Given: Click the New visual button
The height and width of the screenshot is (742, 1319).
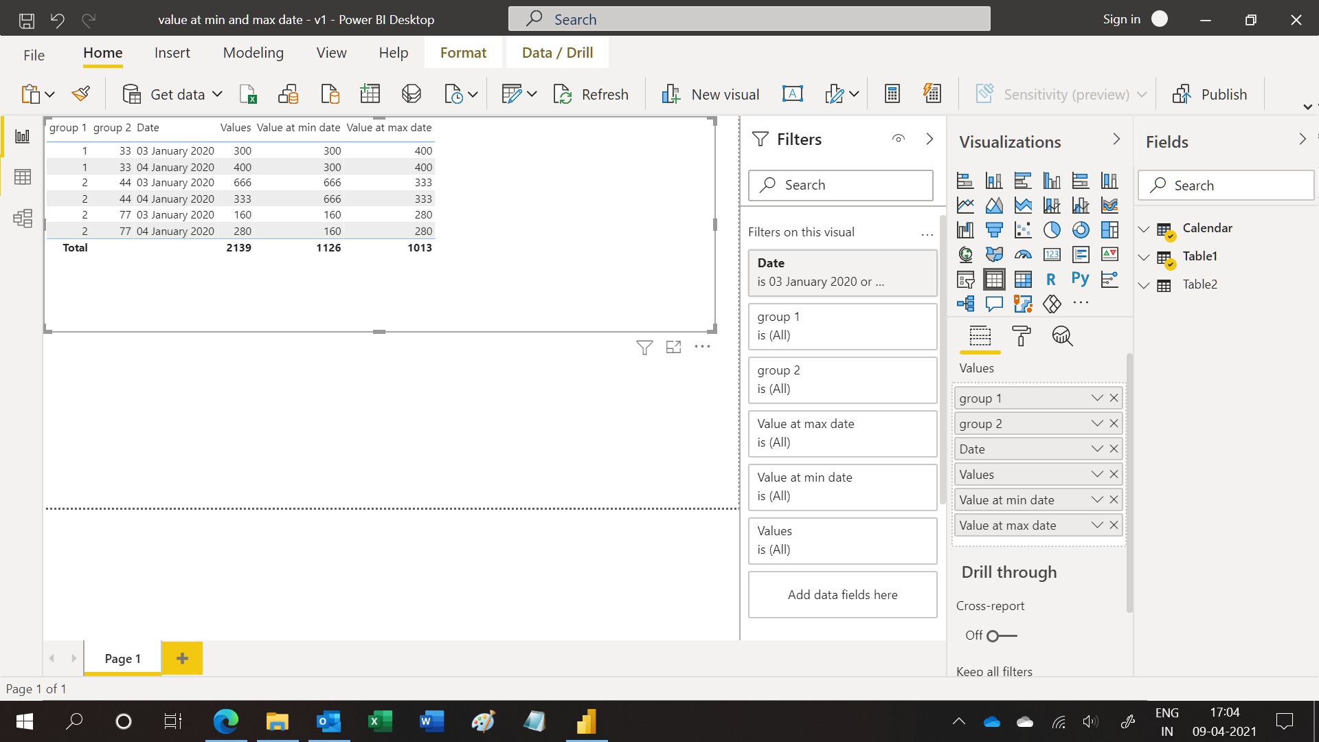Looking at the screenshot, I should click(x=710, y=94).
